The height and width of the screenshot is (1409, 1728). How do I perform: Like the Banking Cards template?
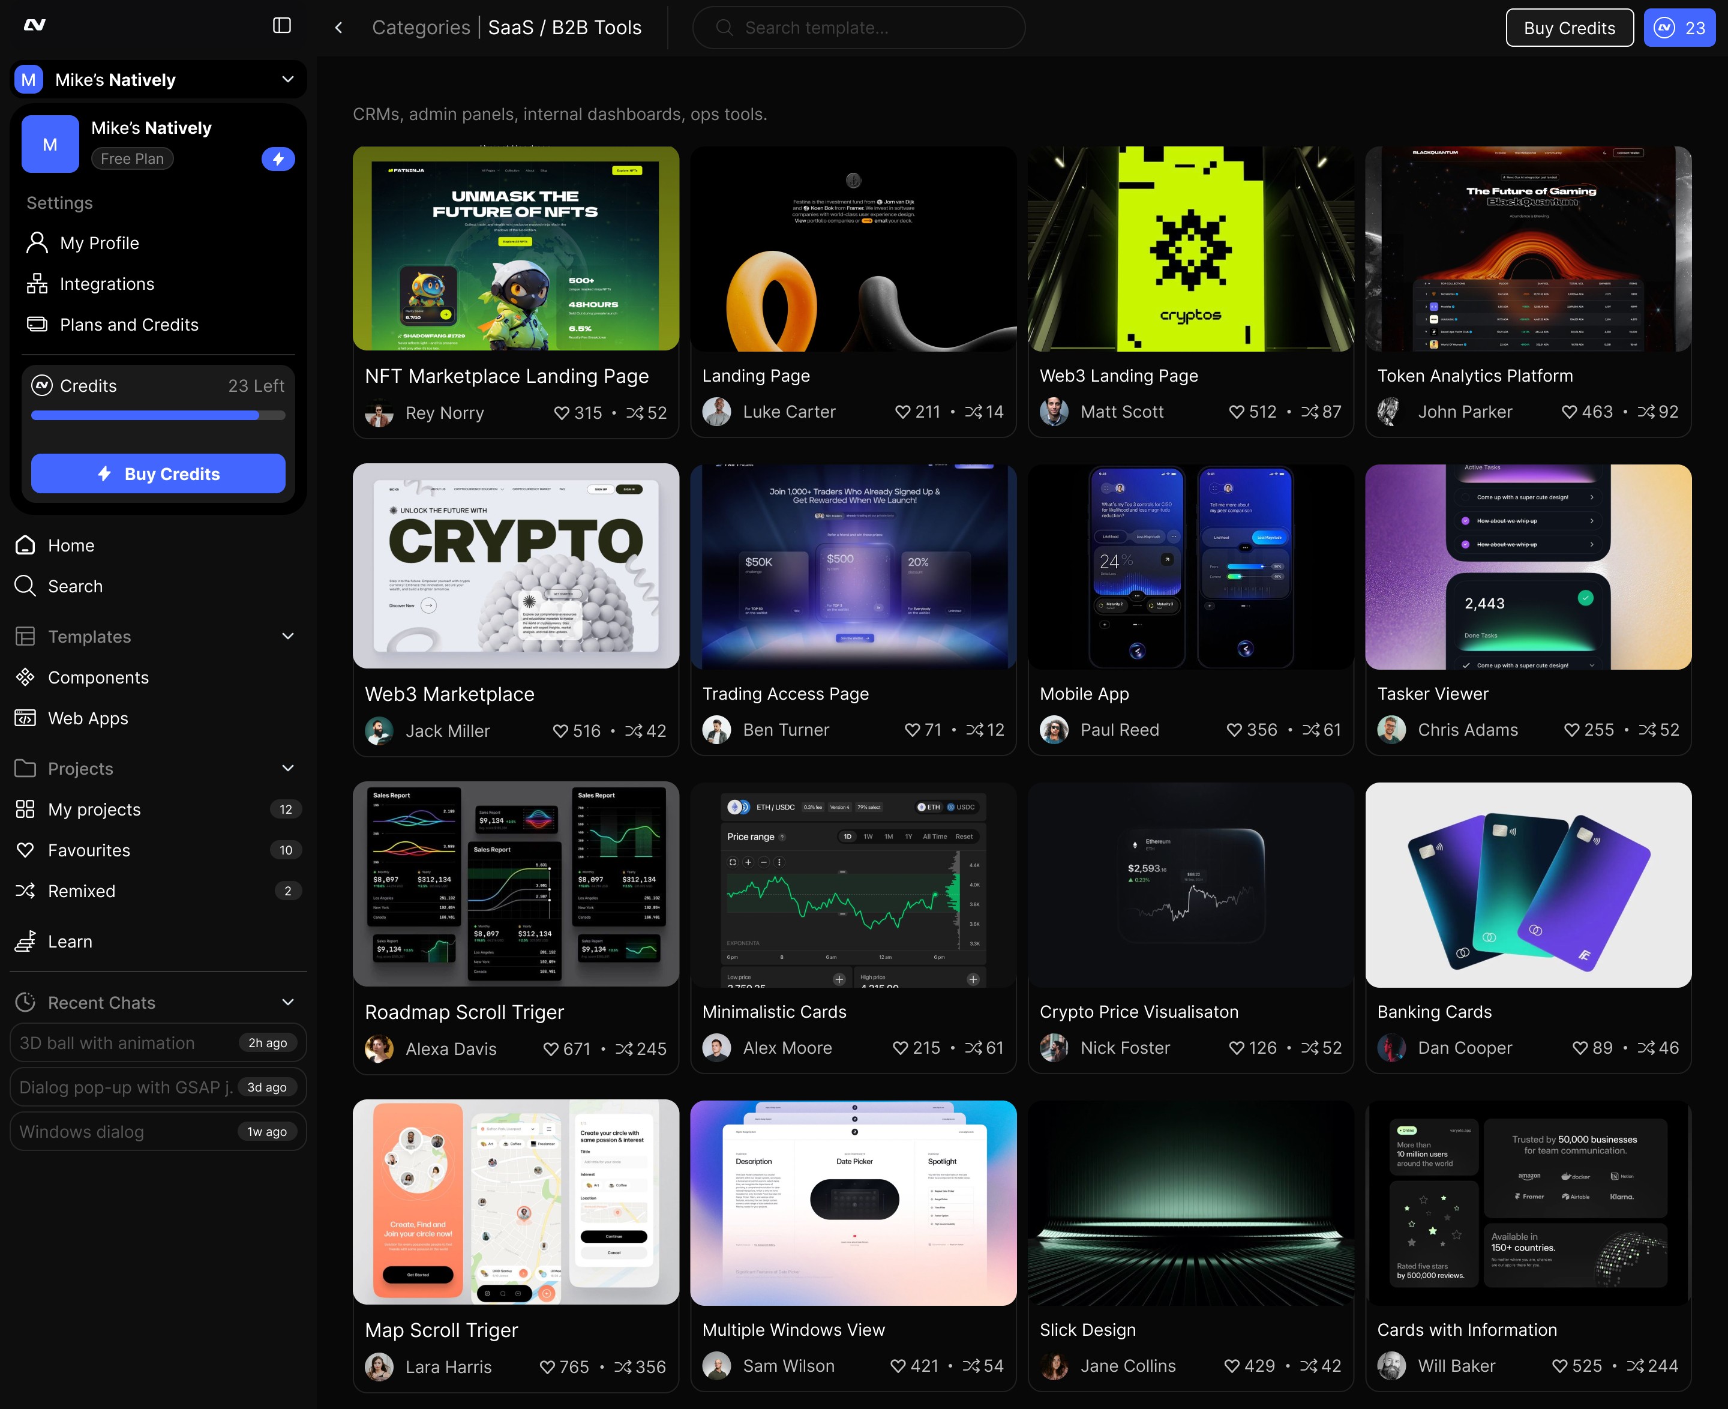coord(1581,1048)
